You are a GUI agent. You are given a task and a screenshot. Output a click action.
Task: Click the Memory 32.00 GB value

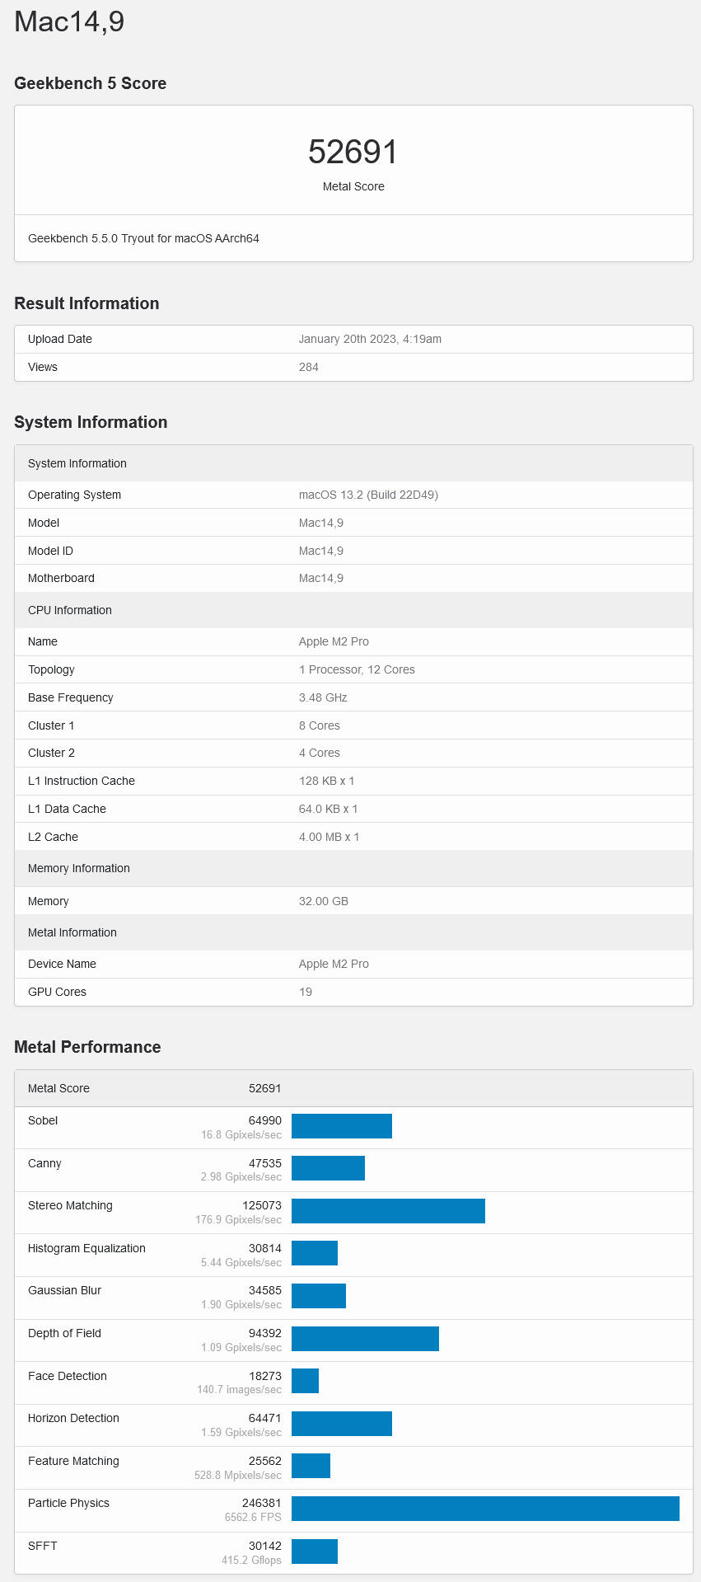(323, 901)
